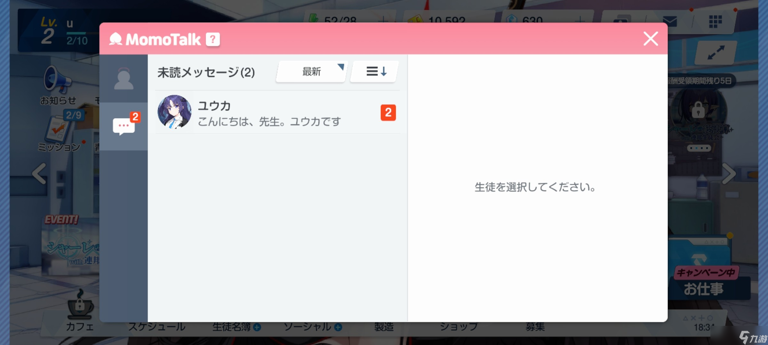Open the MomoTalk help question mark icon
The width and height of the screenshot is (768, 345).
point(212,39)
